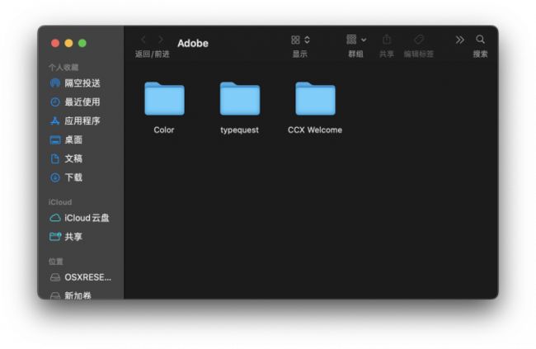Close the Finder window with red button
536x349 pixels.
pyautogui.click(x=55, y=43)
